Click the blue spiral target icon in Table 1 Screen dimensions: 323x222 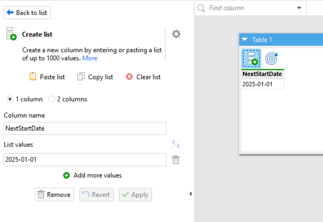(x=271, y=58)
